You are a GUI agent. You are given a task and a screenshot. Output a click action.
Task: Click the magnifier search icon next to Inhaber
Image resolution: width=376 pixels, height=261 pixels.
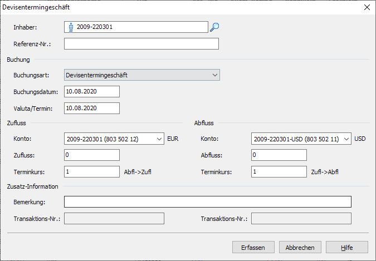(214, 27)
